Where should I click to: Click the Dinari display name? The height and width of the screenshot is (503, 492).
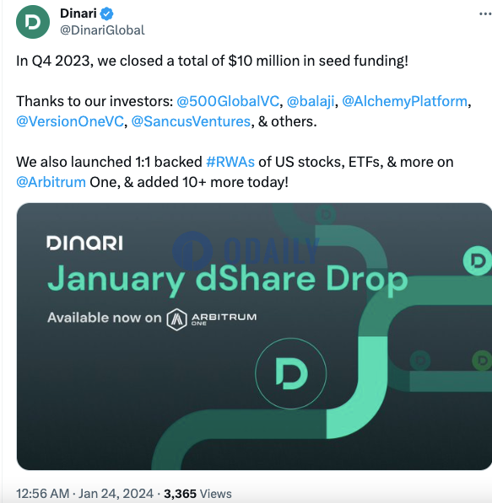[x=78, y=13]
